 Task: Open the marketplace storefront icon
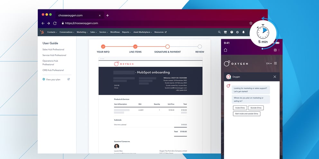tap(225, 32)
